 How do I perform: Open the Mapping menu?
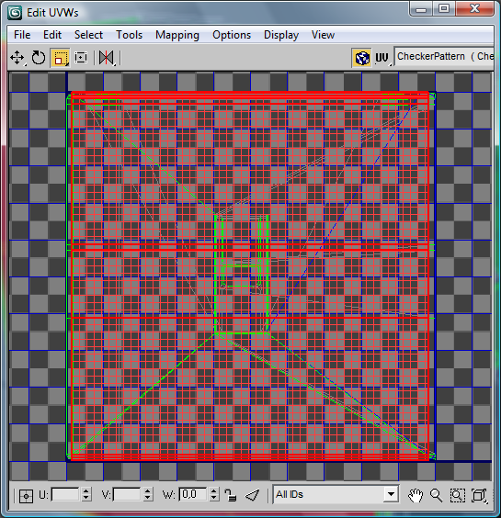(x=177, y=35)
